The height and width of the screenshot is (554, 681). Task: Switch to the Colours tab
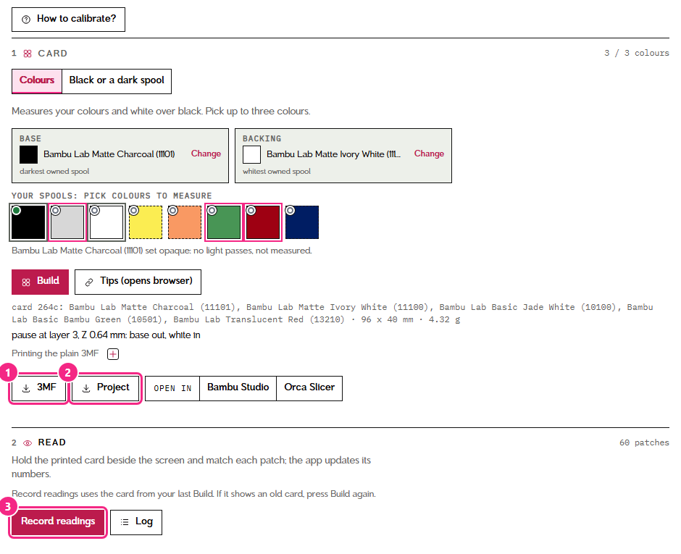pos(37,81)
